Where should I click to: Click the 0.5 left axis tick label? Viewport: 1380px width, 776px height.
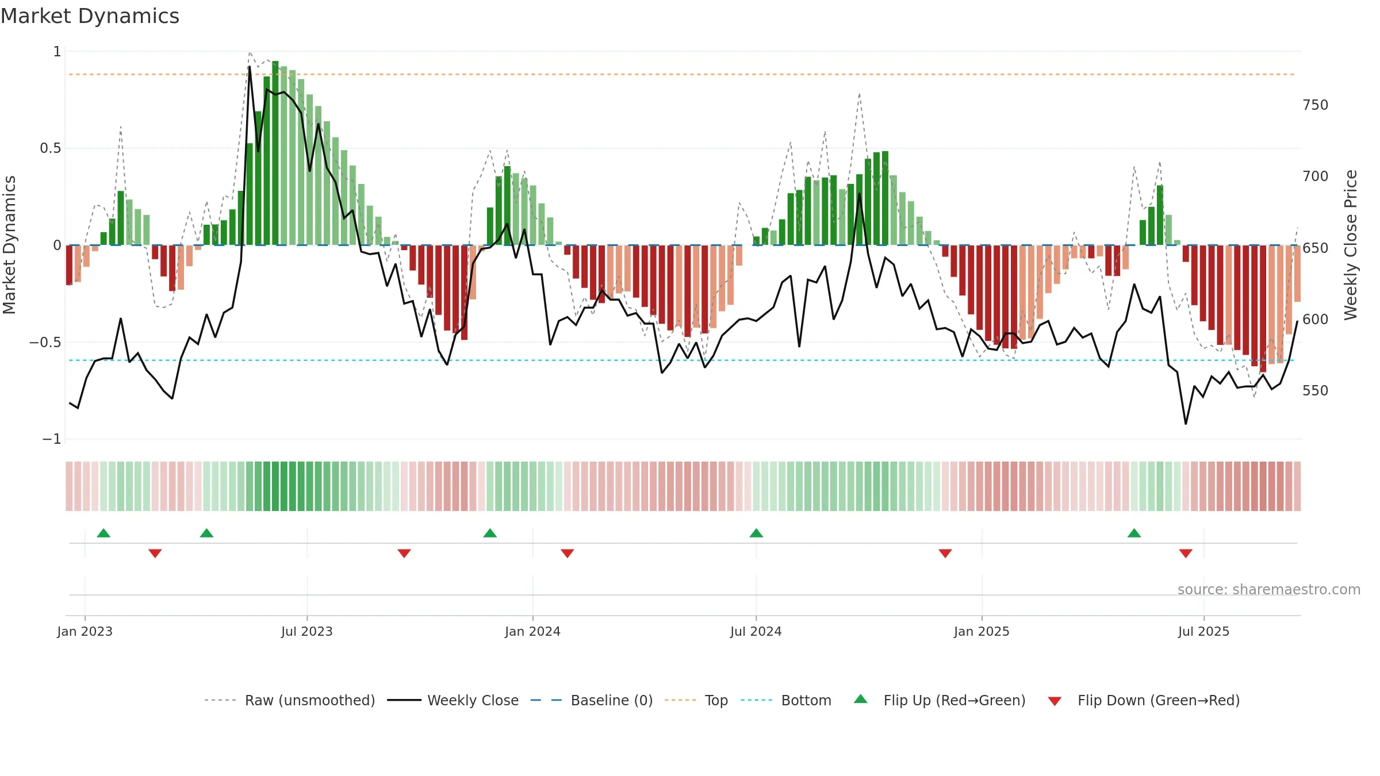pos(50,148)
